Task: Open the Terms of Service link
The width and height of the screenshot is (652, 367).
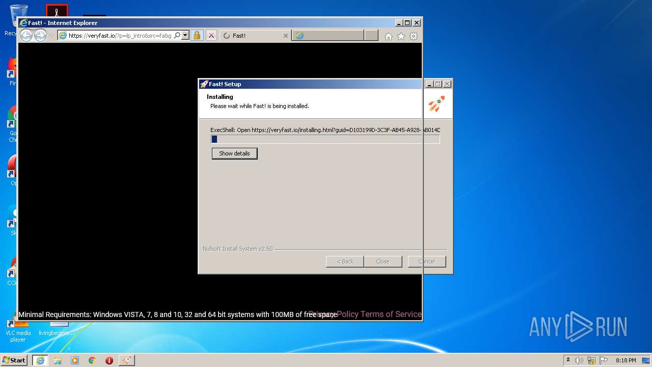Action: (x=391, y=314)
